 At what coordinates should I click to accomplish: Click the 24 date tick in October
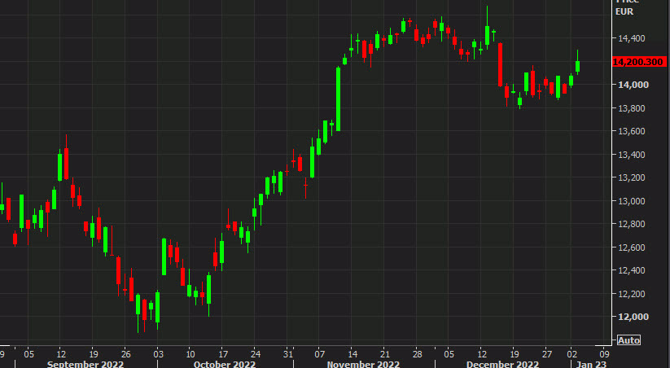[255, 354]
